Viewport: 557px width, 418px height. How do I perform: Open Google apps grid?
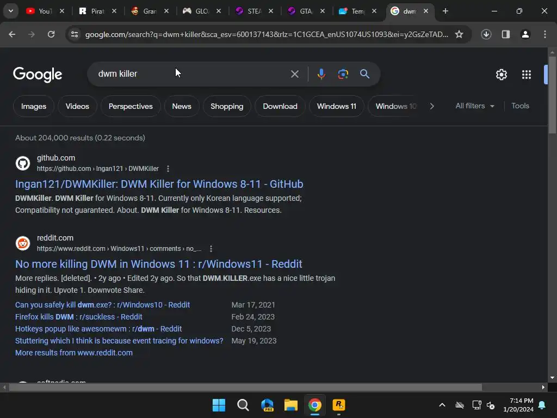(527, 74)
